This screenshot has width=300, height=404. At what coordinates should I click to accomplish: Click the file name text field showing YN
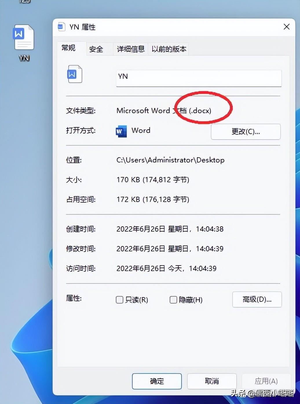198,77
